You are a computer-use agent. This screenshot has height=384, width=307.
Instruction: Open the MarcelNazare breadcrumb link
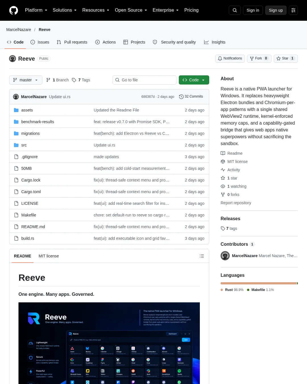(x=19, y=30)
